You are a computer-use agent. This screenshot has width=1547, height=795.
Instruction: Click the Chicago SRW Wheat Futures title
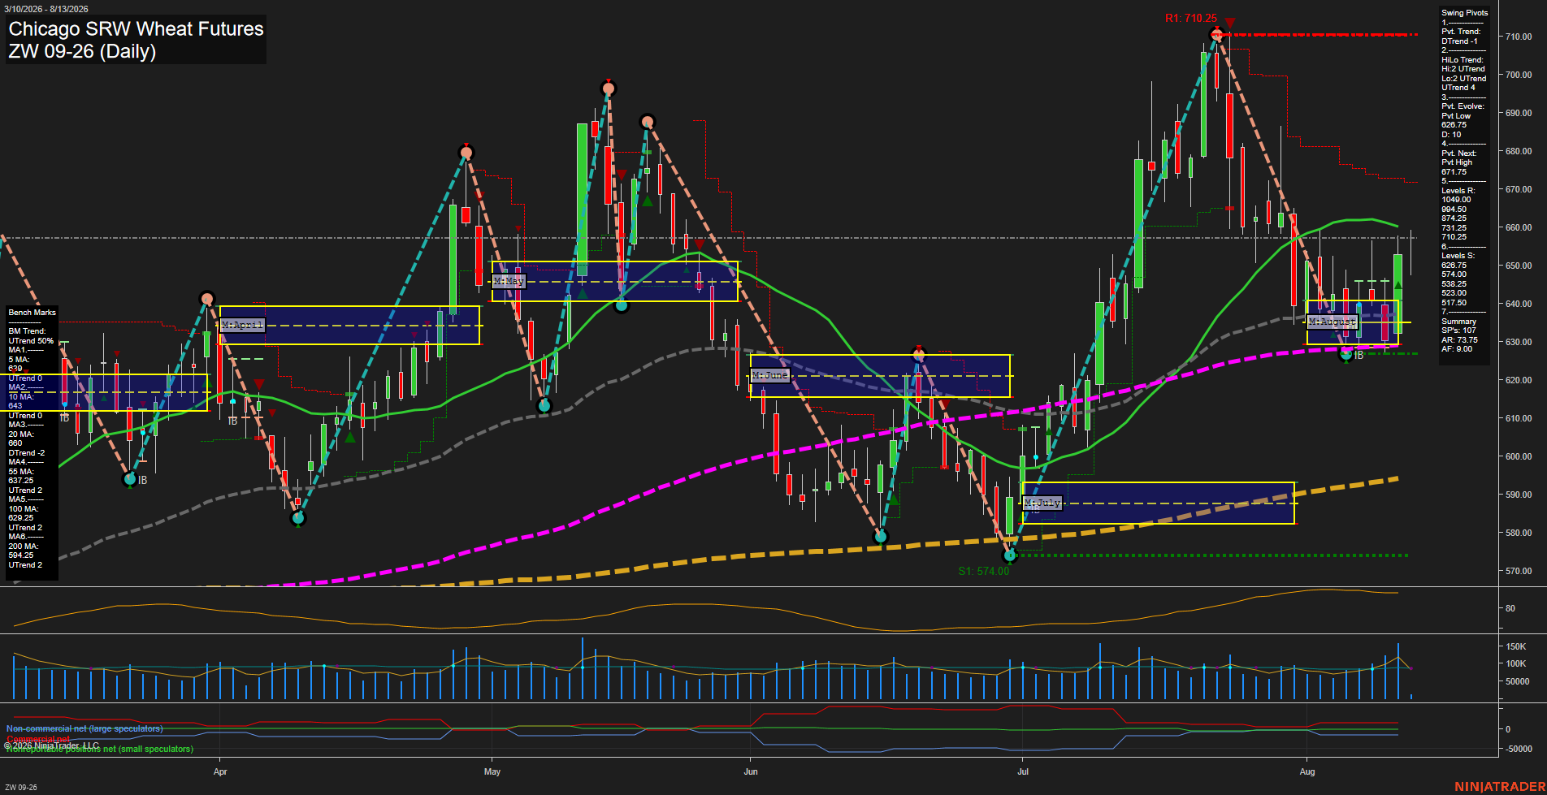pyautogui.click(x=136, y=29)
